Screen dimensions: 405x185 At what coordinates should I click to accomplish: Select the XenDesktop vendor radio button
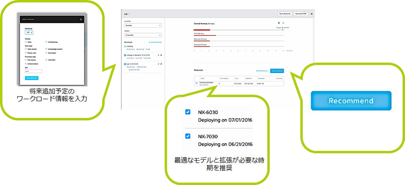coord(46,42)
